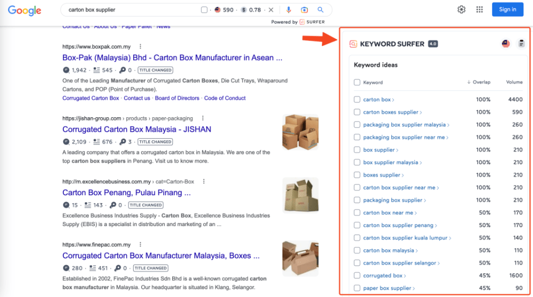Sort keywords by Overlap column
The image size is (533, 297).
click(x=479, y=82)
